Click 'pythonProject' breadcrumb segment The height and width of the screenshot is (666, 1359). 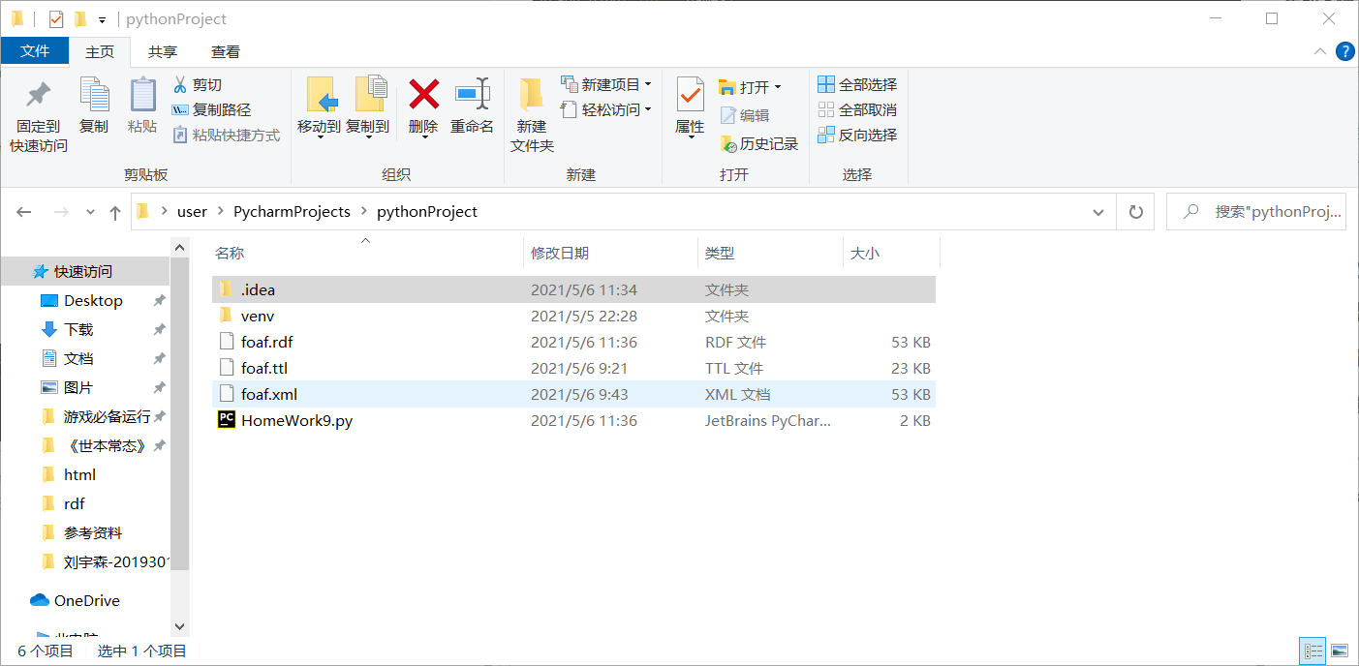427,212
